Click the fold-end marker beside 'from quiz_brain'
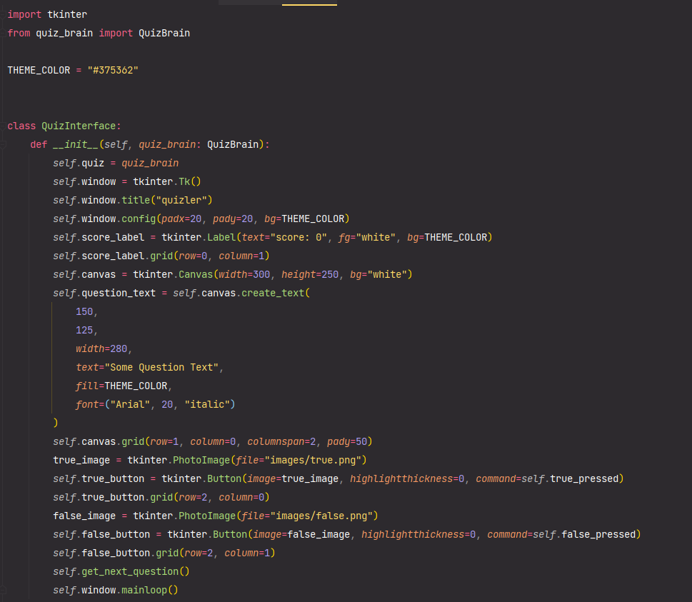The height and width of the screenshot is (602, 692). (x=3, y=33)
